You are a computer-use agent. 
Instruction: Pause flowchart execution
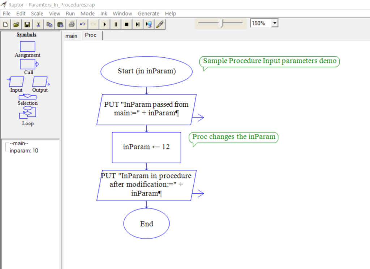pos(116,24)
